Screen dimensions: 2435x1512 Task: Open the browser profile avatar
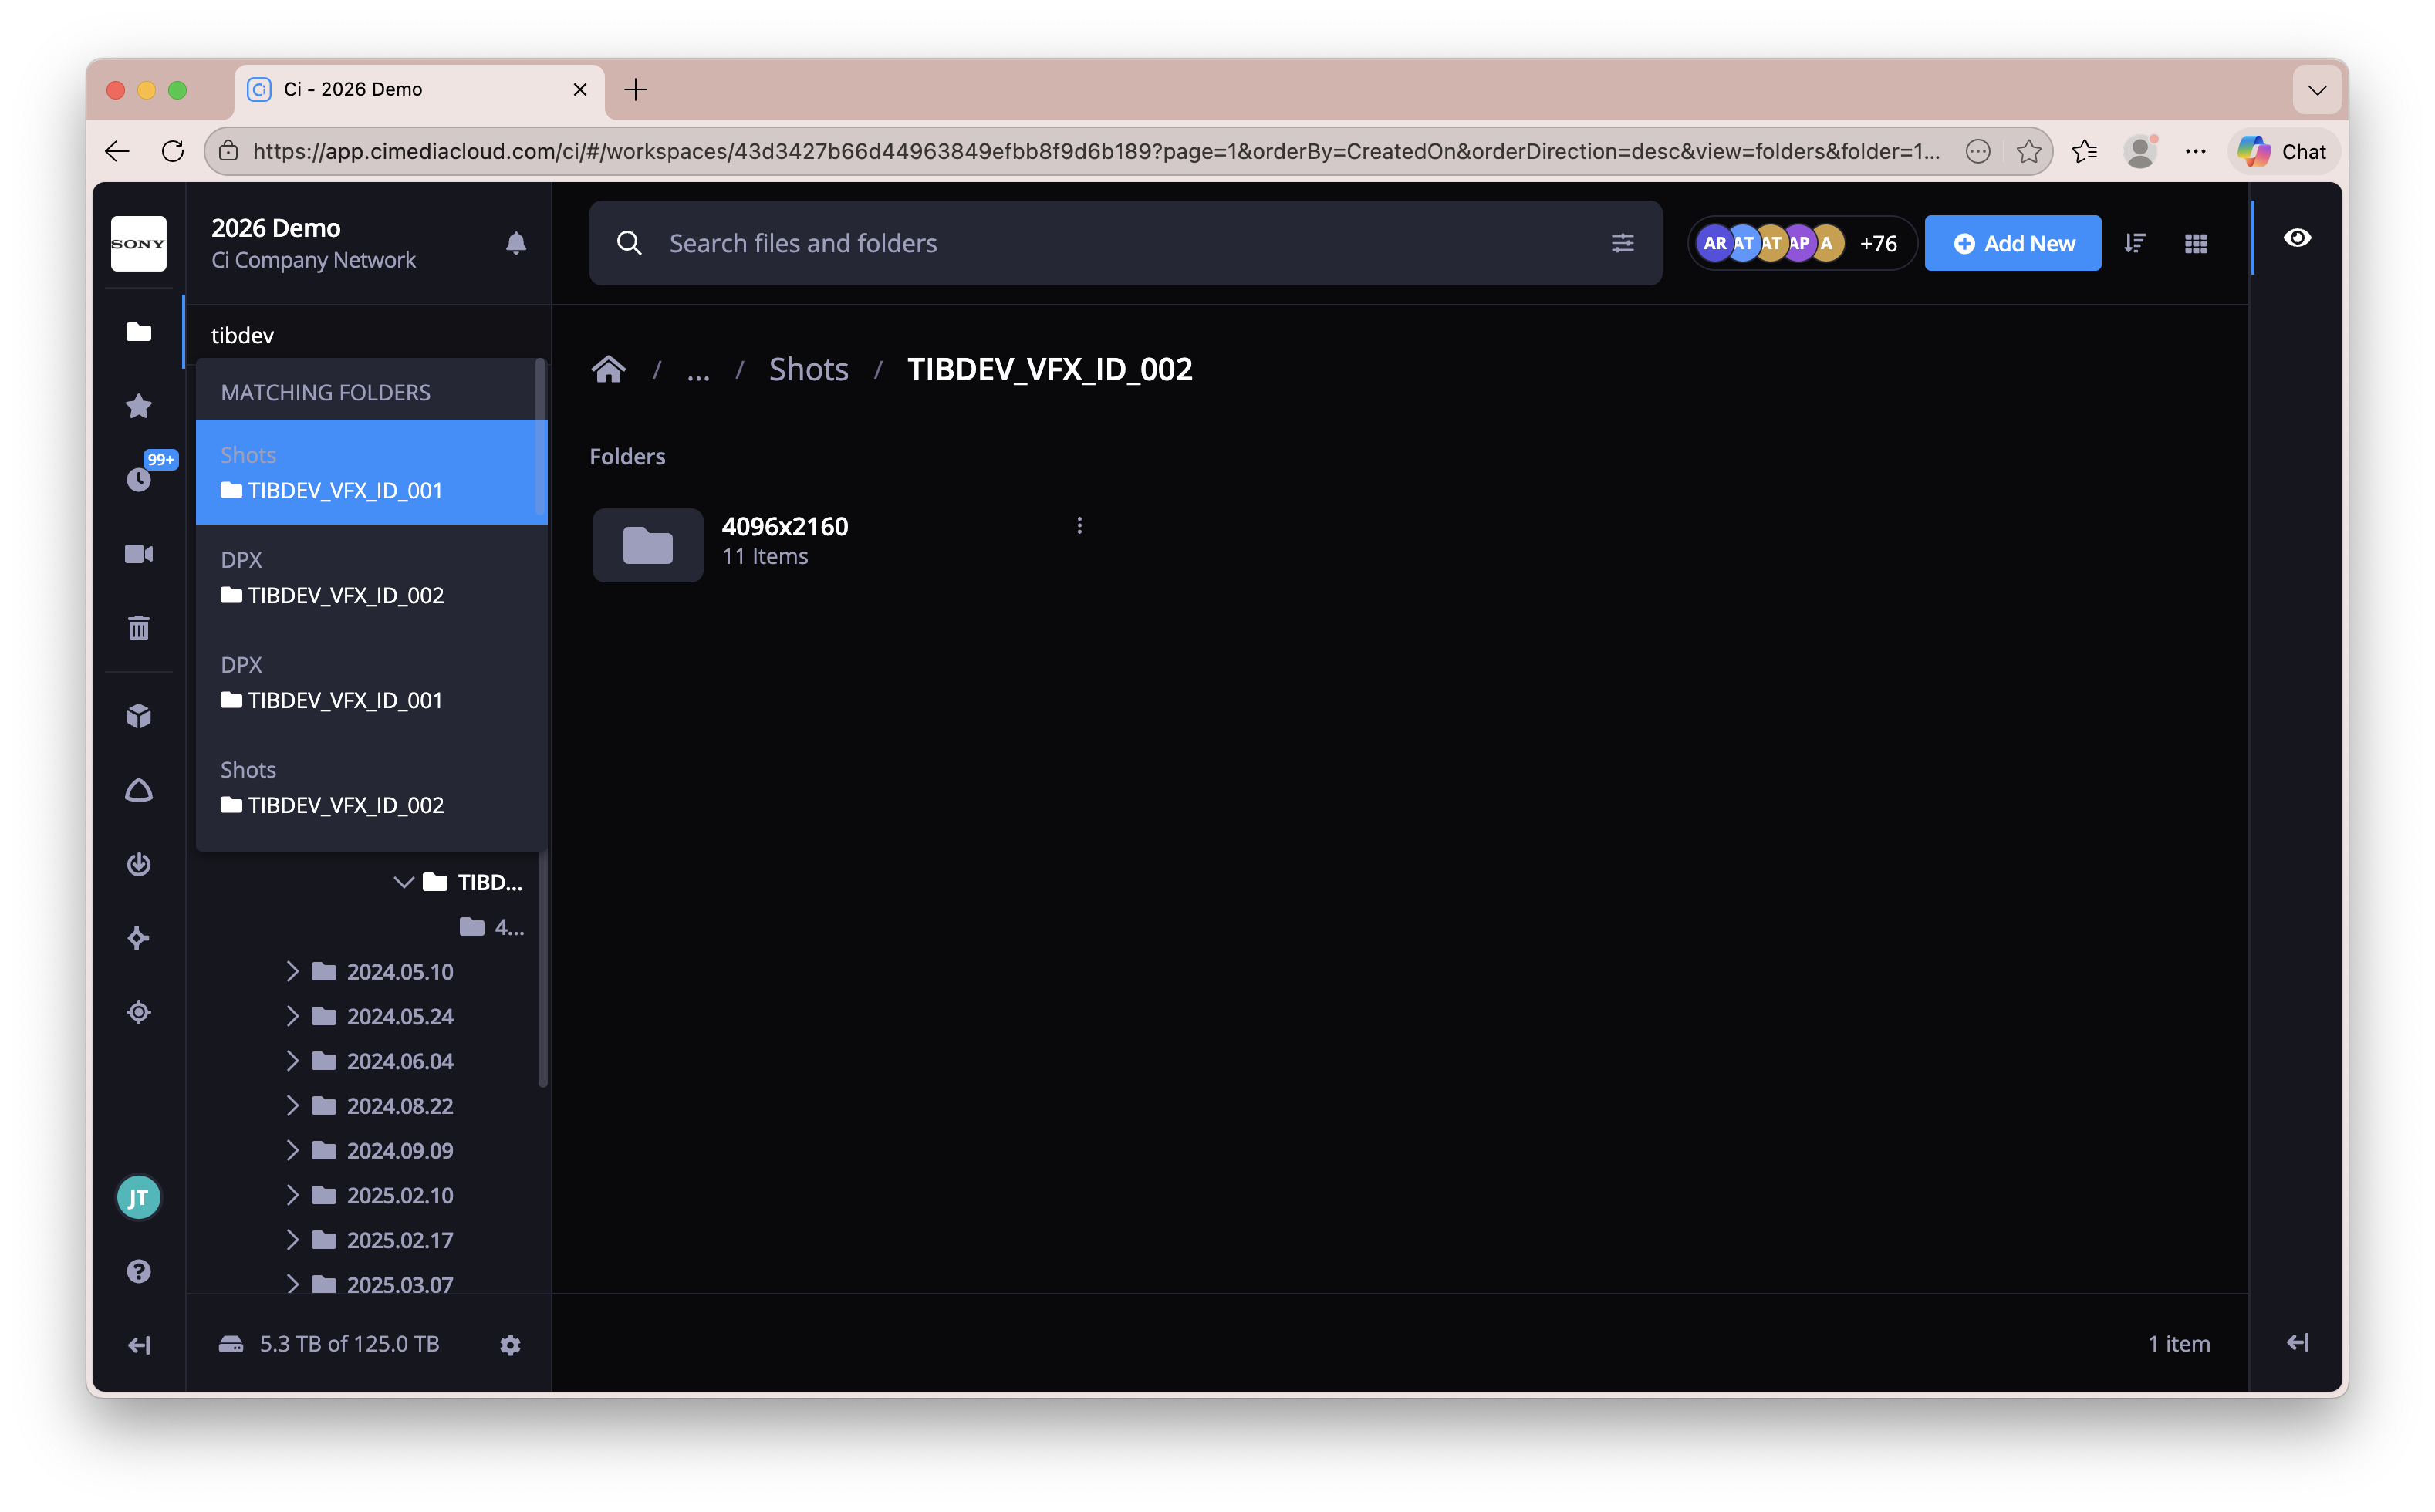coord(2139,151)
